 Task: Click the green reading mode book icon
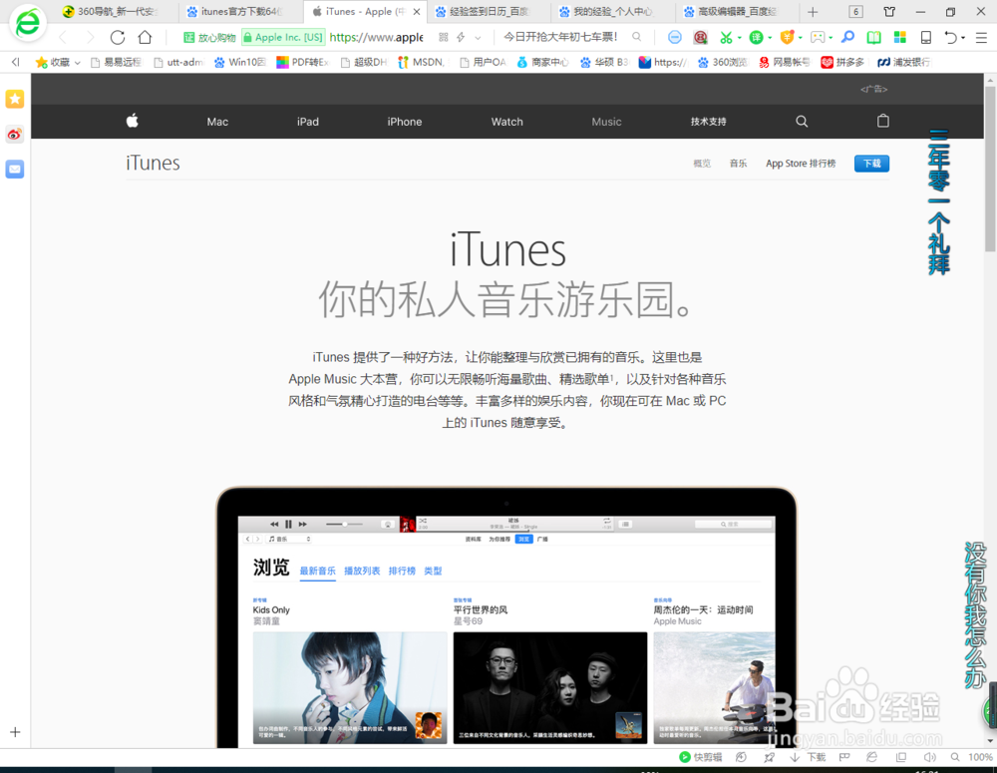click(874, 38)
